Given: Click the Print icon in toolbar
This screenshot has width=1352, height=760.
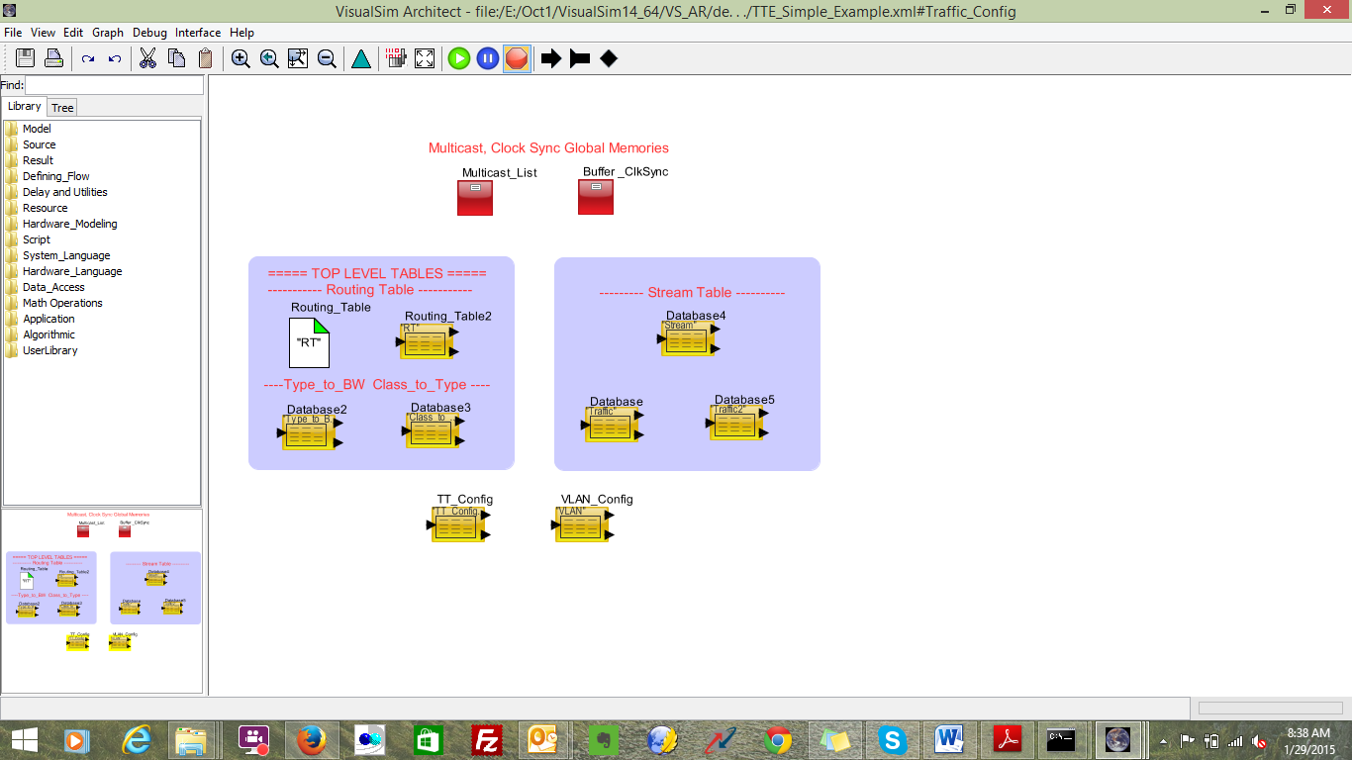Looking at the screenshot, I should [x=53, y=58].
